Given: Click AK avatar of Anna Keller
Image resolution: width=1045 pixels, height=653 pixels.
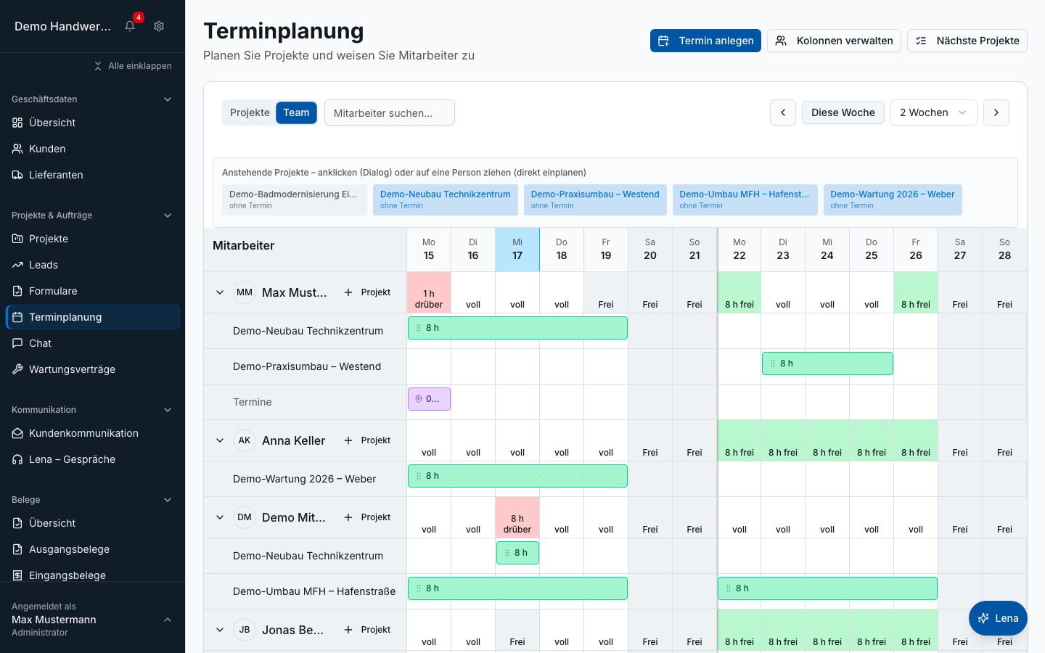Looking at the screenshot, I should 245,440.
